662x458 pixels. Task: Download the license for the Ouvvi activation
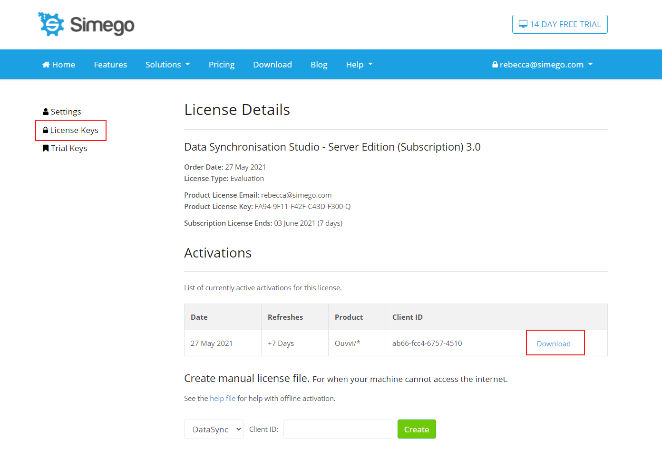point(554,343)
